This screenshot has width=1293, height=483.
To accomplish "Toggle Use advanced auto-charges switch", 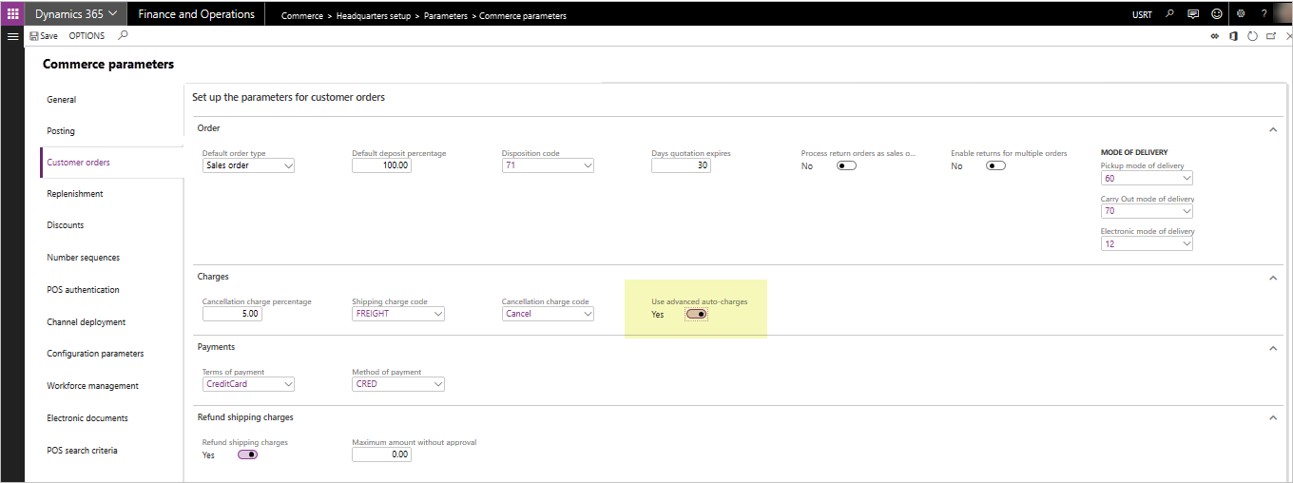I will coord(696,314).
